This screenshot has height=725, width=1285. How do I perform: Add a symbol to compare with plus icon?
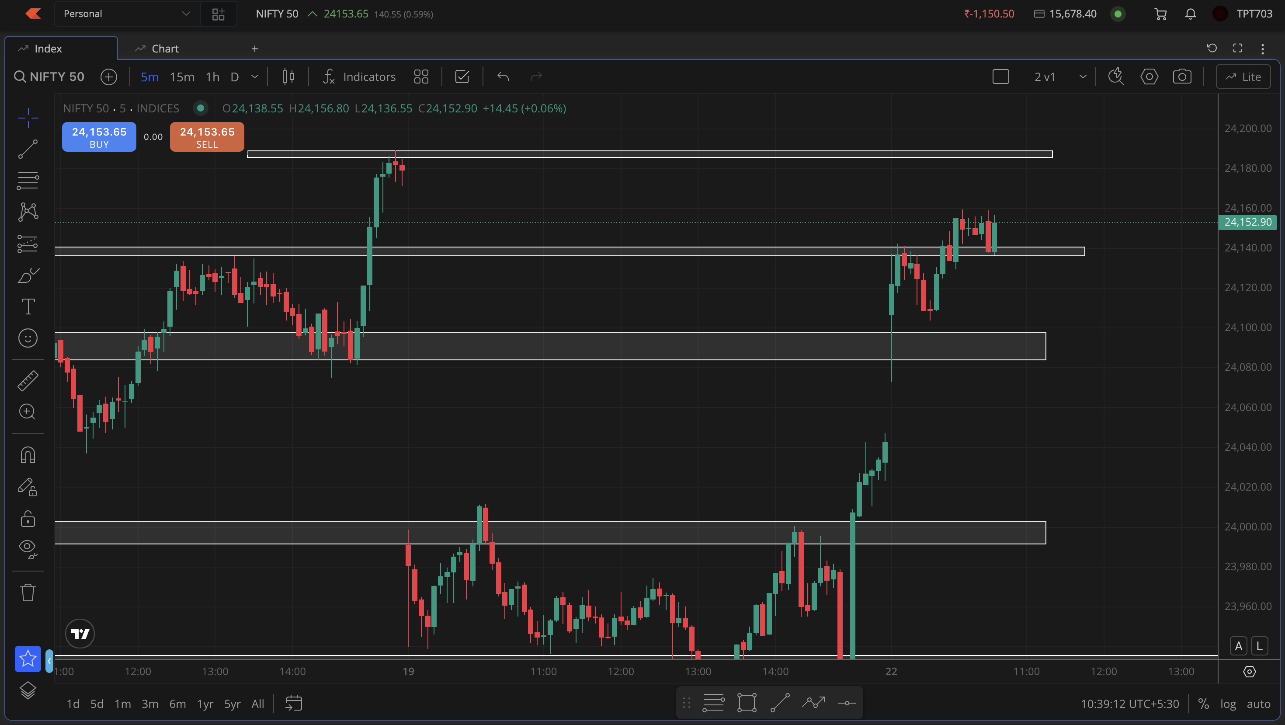[x=109, y=77]
